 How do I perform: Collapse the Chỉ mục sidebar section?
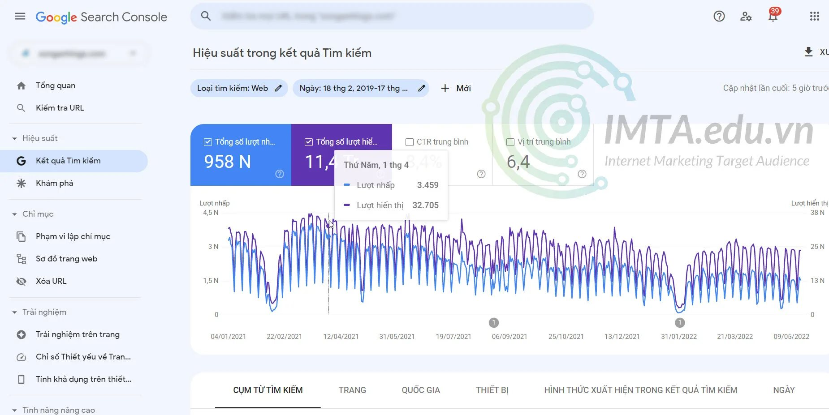(x=15, y=214)
